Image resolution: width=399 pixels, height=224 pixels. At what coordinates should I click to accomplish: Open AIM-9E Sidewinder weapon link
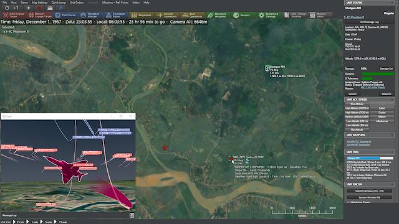tap(358, 145)
